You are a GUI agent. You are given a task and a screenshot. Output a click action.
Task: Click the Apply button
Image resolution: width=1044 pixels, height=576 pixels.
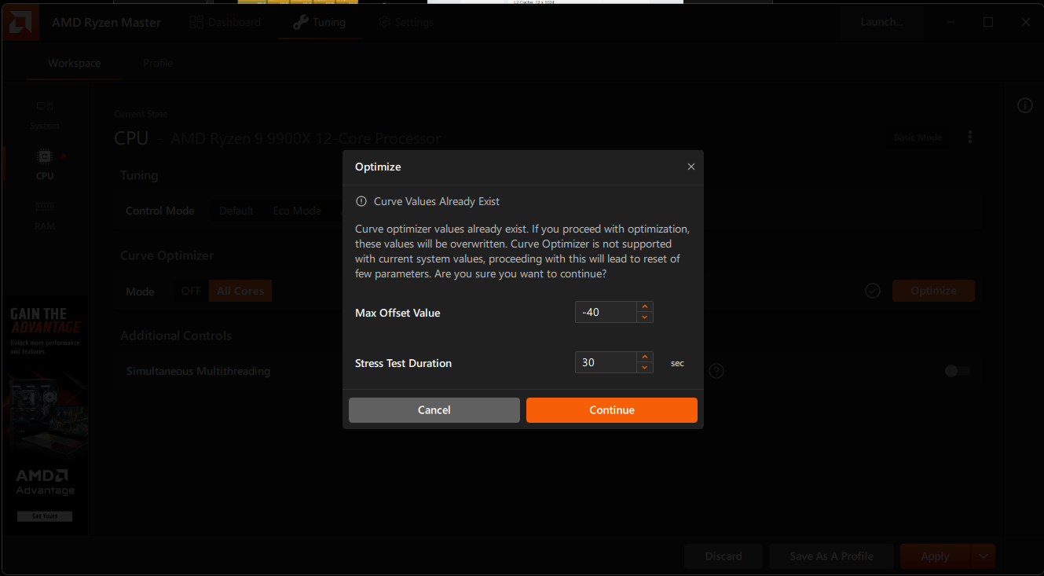[935, 556]
